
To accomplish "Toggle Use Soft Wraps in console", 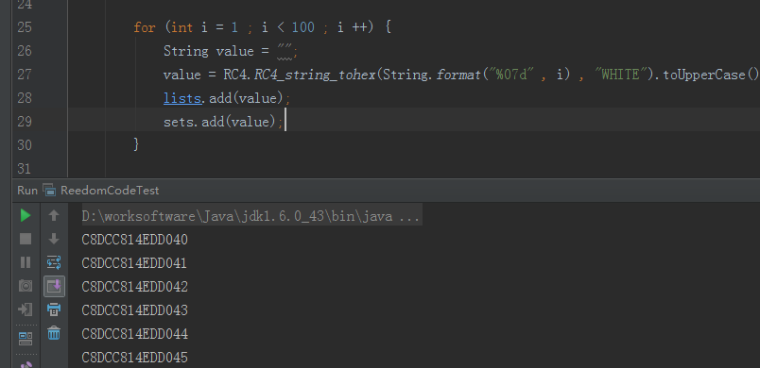I will click(54, 262).
